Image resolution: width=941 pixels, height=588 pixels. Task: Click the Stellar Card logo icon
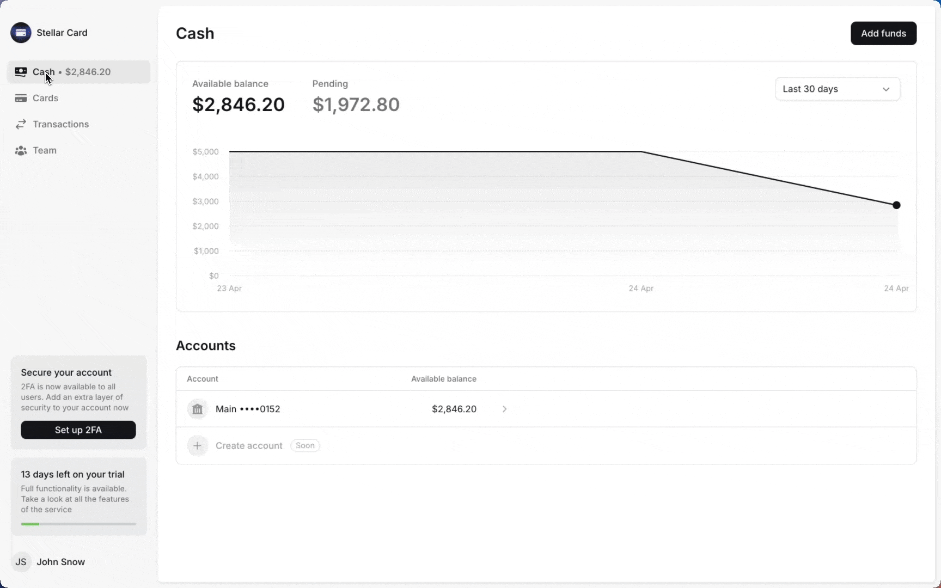click(21, 33)
